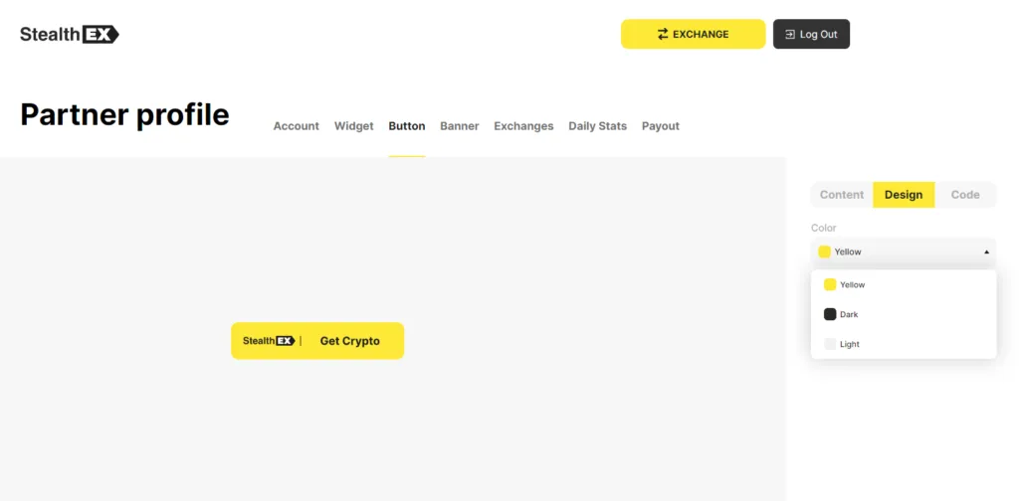Click the exchange arrows icon
This screenshot has height=501, width=1019.
[663, 34]
